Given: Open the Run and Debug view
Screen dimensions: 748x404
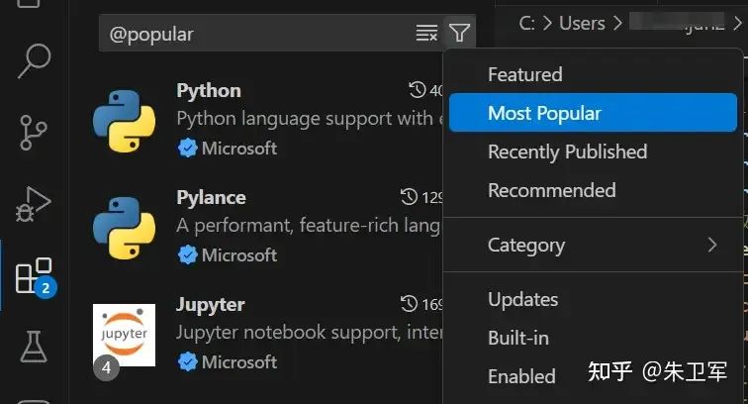Looking at the screenshot, I should click(33, 204).
